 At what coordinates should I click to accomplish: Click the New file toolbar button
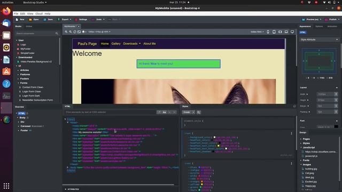pos(20,19)
